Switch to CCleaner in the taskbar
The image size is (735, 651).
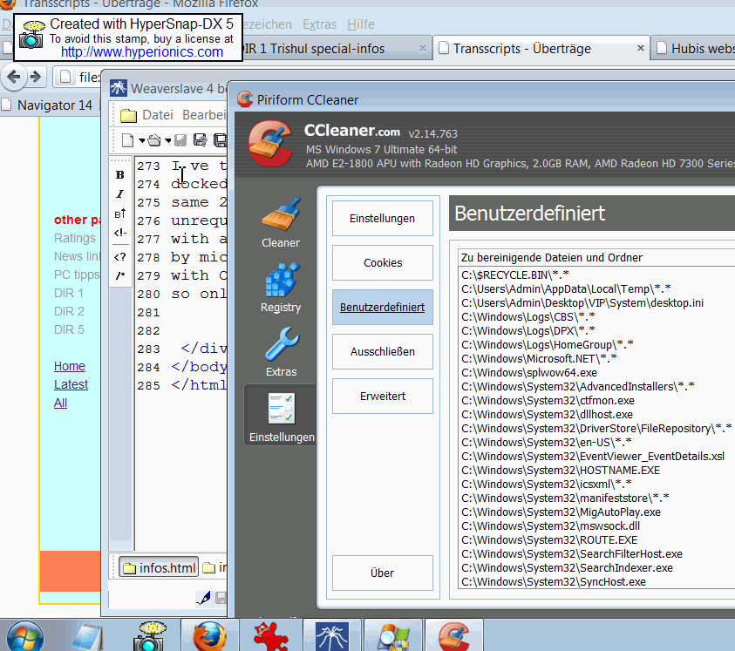[x=453, y=636]
